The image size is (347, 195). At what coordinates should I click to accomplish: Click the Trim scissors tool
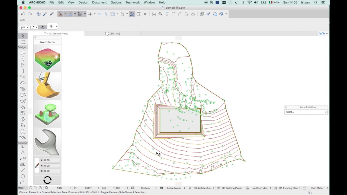click(x=154, y=14)
